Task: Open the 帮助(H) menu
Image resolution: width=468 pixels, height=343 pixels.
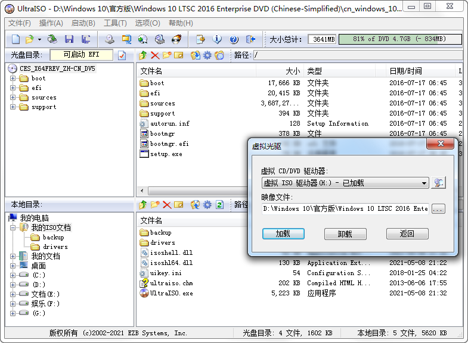Action: click(x=181, y=23)
